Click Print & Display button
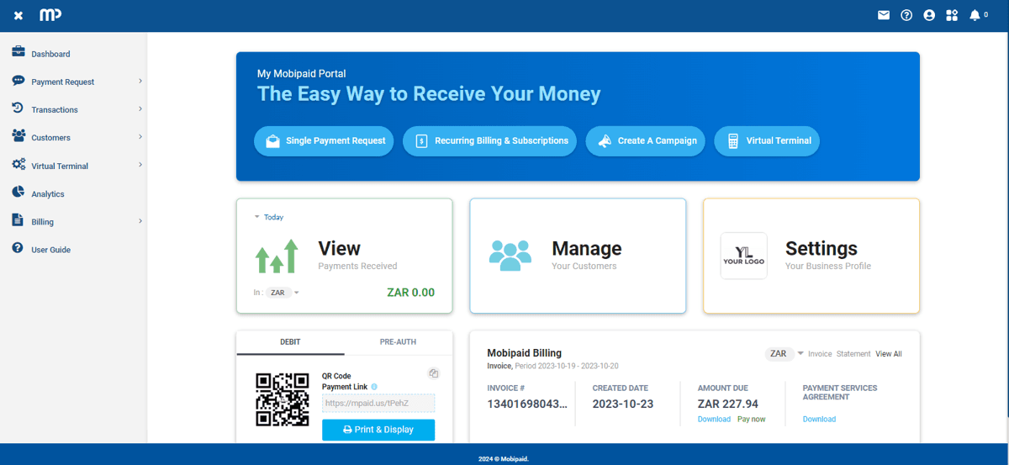Viewport: 1009px width, 465px height. (x=378, y=430)
